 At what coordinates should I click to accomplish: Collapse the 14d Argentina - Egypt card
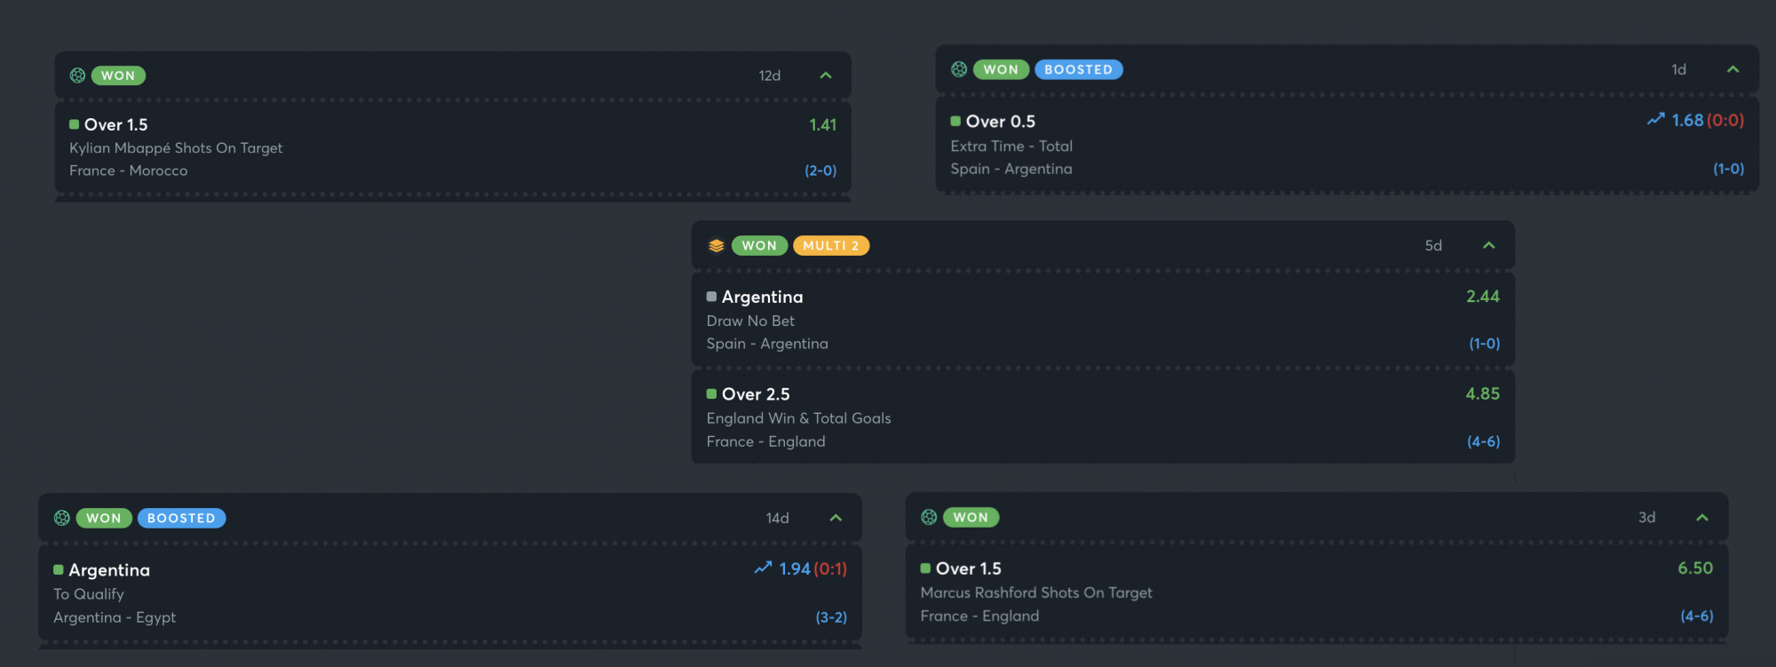pos(836,518)
